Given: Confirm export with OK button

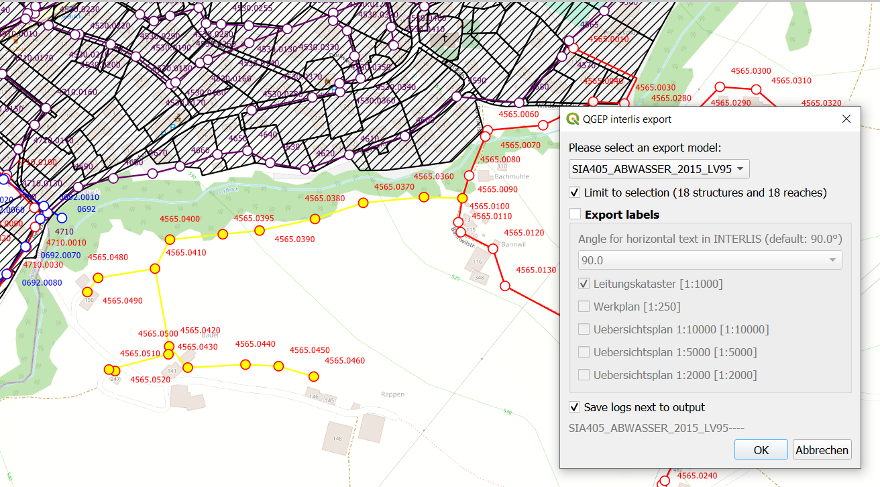Looking at the screenshot, I should point(761,450).
